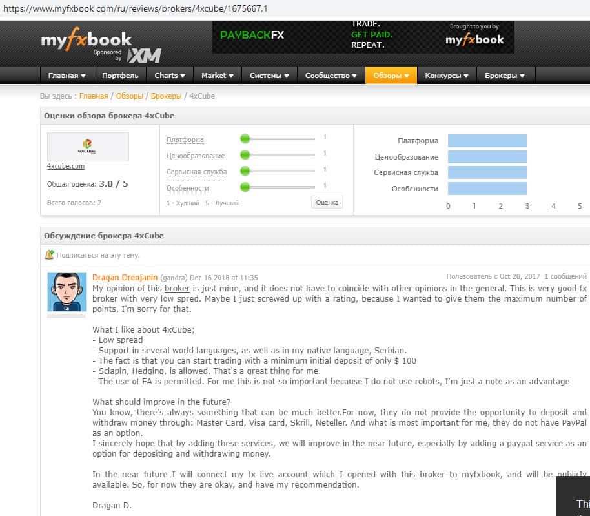Click the 'Общая оценка: 3.0 / 5' text

pos(87,184)
